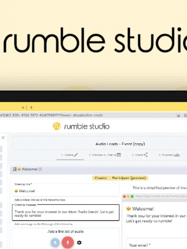This screenshot has height=249, width=187.
Task: Switch to the 1 Create tab
Action: (70, 155)
